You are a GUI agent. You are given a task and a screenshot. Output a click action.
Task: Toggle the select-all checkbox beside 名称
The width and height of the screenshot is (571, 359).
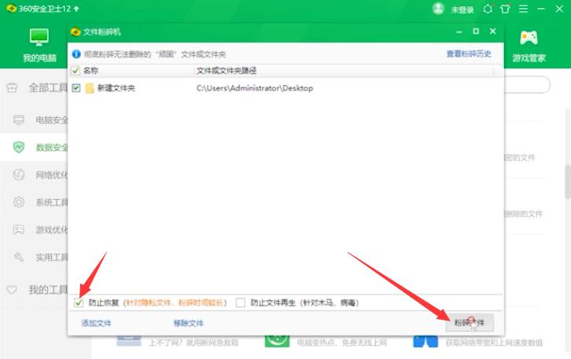pyautogui.click(x=76, y=70)
